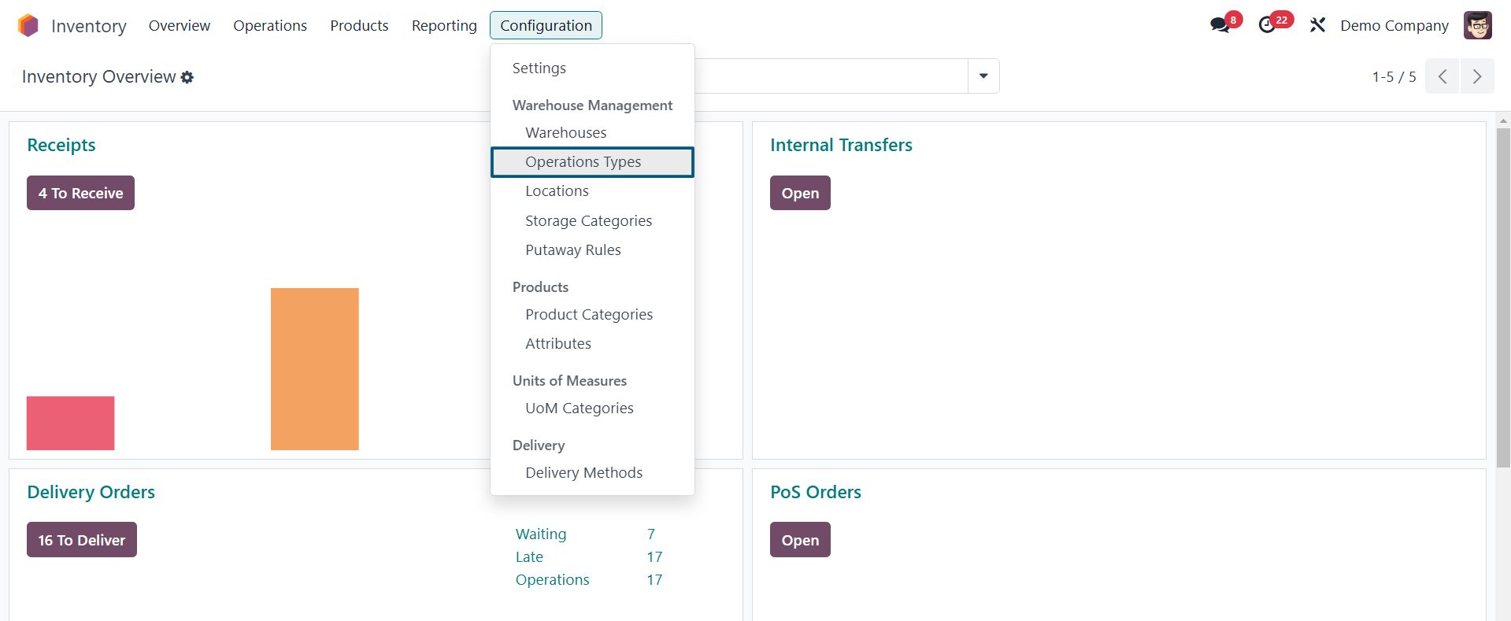Open UoM Categories entry
This screenshot has height=621, width=1511.
[x=592, y=408]
